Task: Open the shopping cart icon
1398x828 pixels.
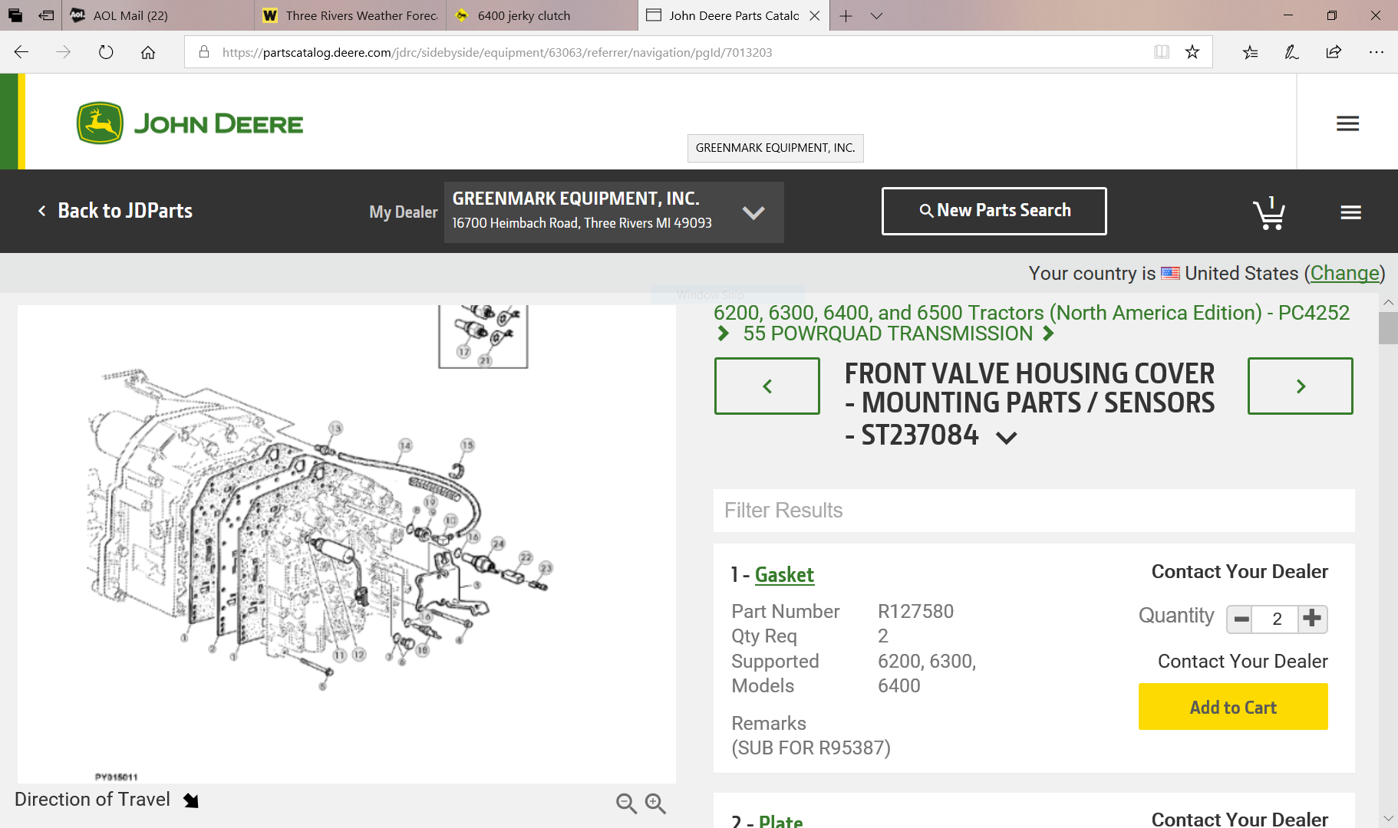Action: (1269, 214)
